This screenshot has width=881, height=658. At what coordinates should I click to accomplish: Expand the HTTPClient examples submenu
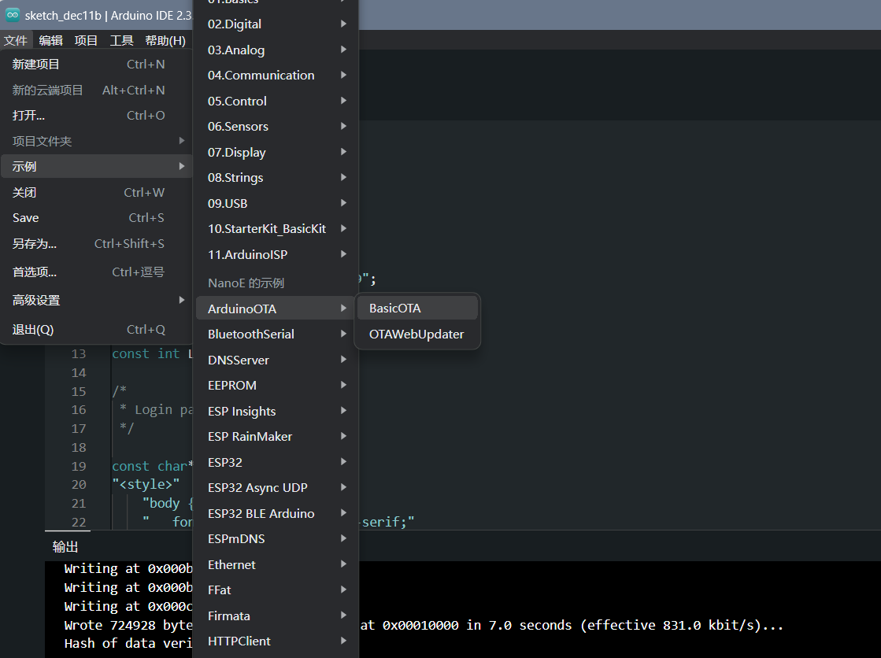(x=276, y=641)
